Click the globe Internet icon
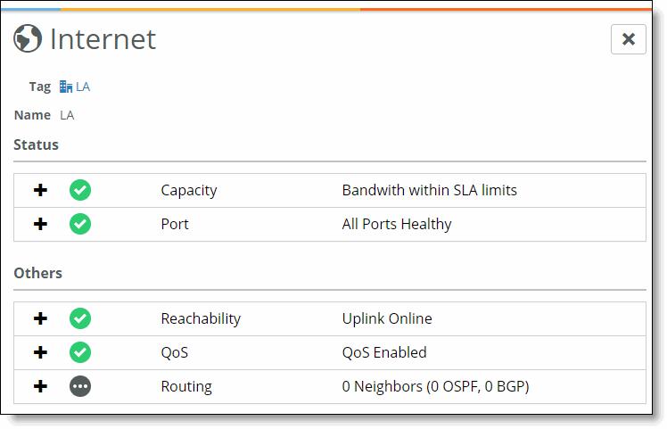667x429 pixels. pyautogui.click(x=28, y=38)
